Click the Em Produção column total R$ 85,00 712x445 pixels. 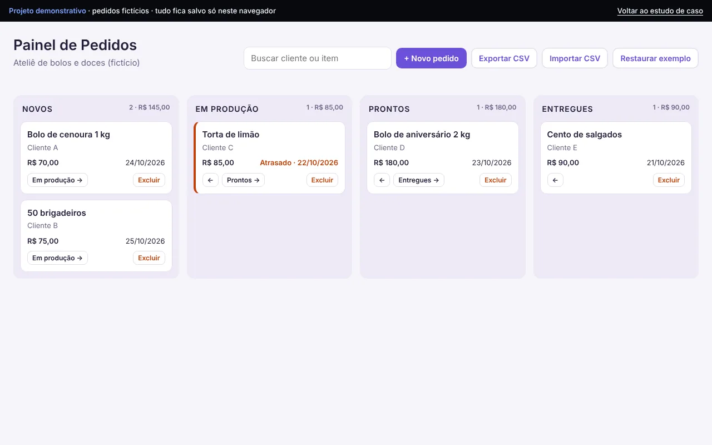[325, 107]
